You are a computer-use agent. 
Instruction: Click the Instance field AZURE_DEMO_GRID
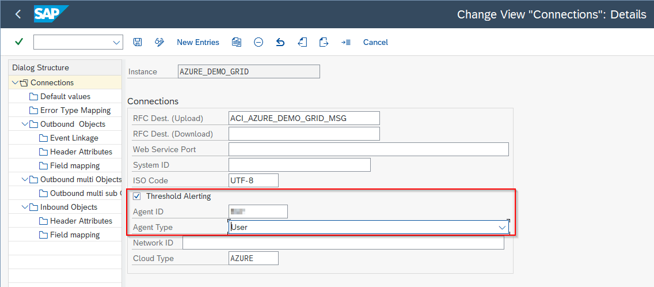249,71
